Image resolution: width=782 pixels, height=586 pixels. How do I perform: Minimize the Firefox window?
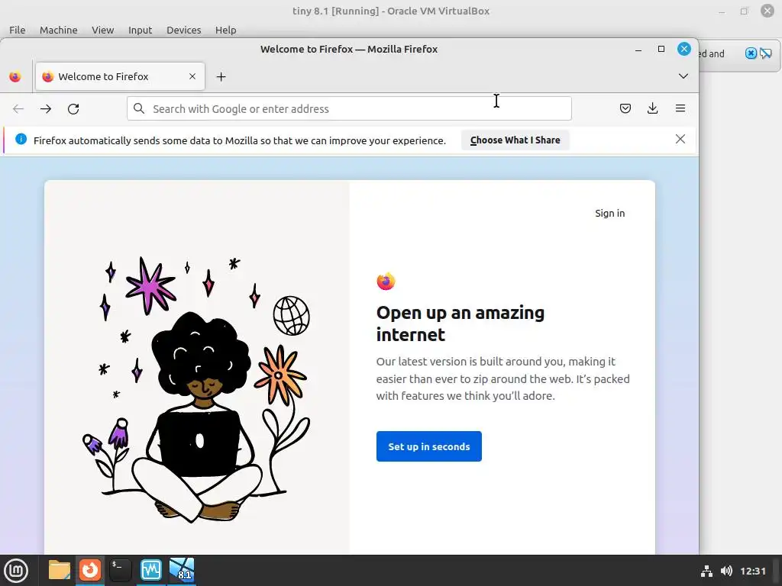click(x=638, y=50)
